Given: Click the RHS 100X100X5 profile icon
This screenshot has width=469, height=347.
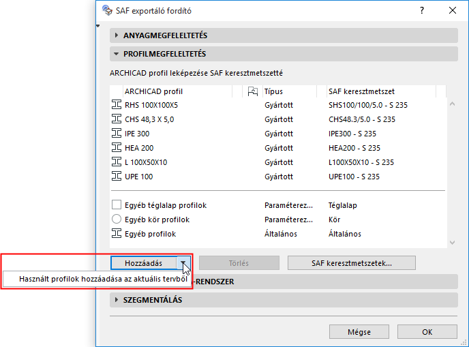Looking at the screenshot, I should [x=116, y=105].
